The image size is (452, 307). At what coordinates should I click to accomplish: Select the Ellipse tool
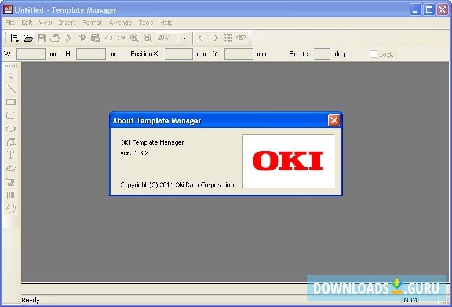click(x=11, y=129)
